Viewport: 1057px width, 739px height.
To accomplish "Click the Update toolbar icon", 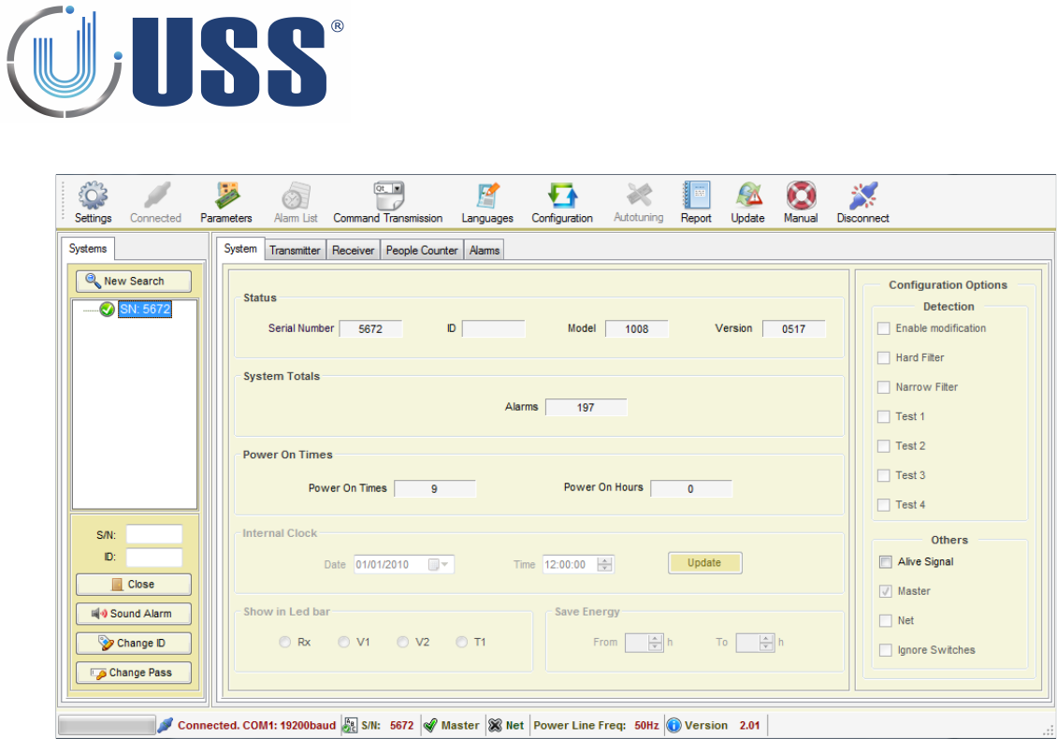I will click(x=747, y=202).
